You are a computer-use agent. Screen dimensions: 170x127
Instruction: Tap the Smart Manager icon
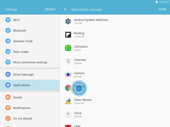click(x=8, y=74)
